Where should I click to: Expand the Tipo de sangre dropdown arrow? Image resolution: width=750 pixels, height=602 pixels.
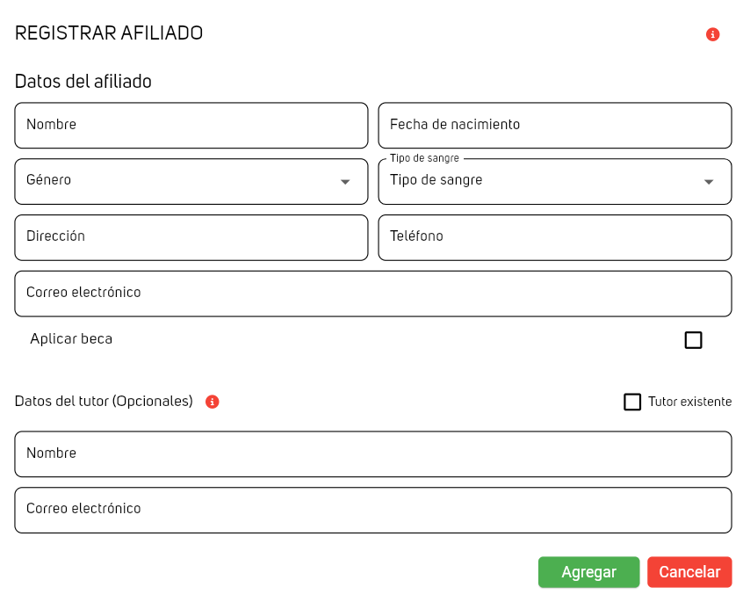[x=709, y=182]
